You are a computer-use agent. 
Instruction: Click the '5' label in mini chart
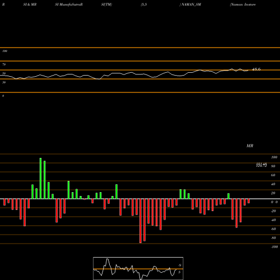pos(179,272)
